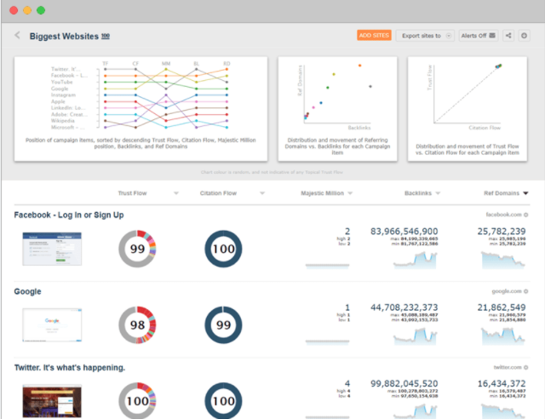
Task: Sort by the Majestic Million column arrow
Action: pyautogui.click(x=350, y=193)
